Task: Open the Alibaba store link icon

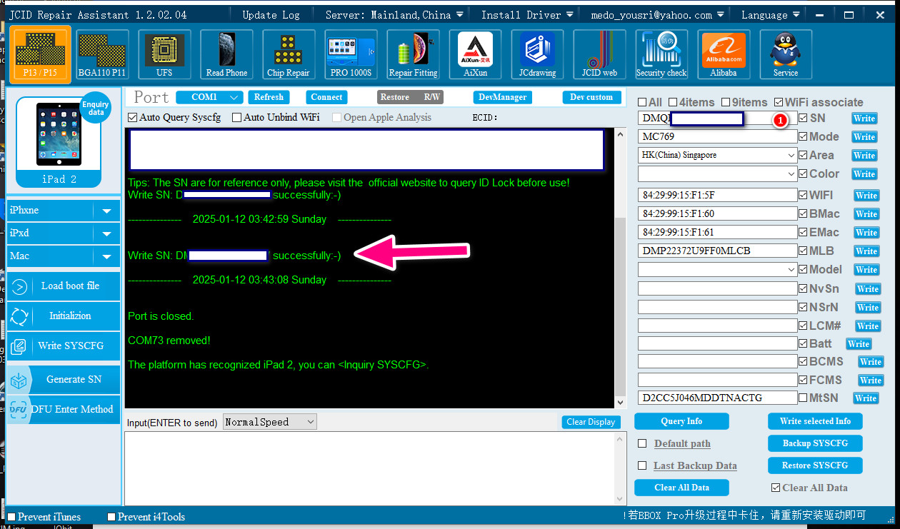Action: pos(723,54)
